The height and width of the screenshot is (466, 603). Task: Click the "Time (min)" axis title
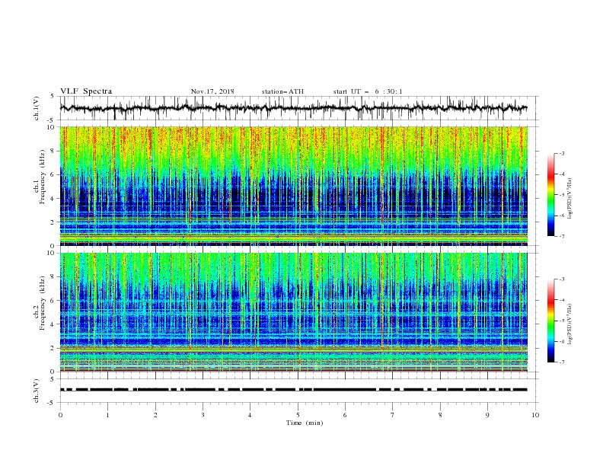305,423
